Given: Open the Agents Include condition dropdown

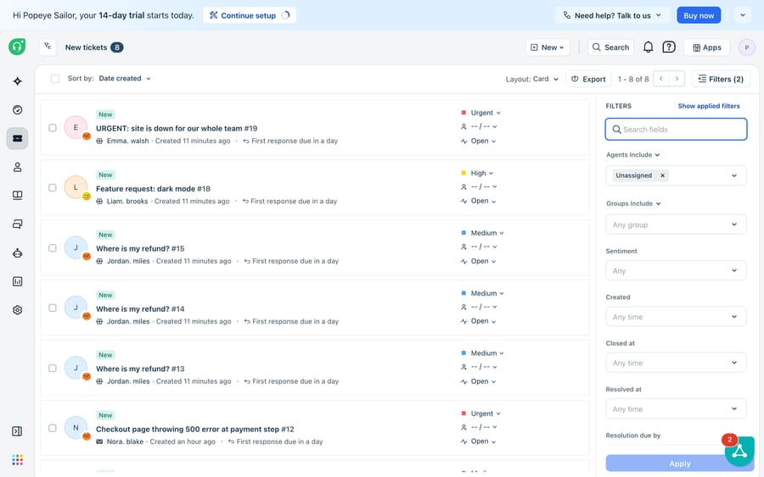Looking at the screenshot, I should (x=633, y=155).
